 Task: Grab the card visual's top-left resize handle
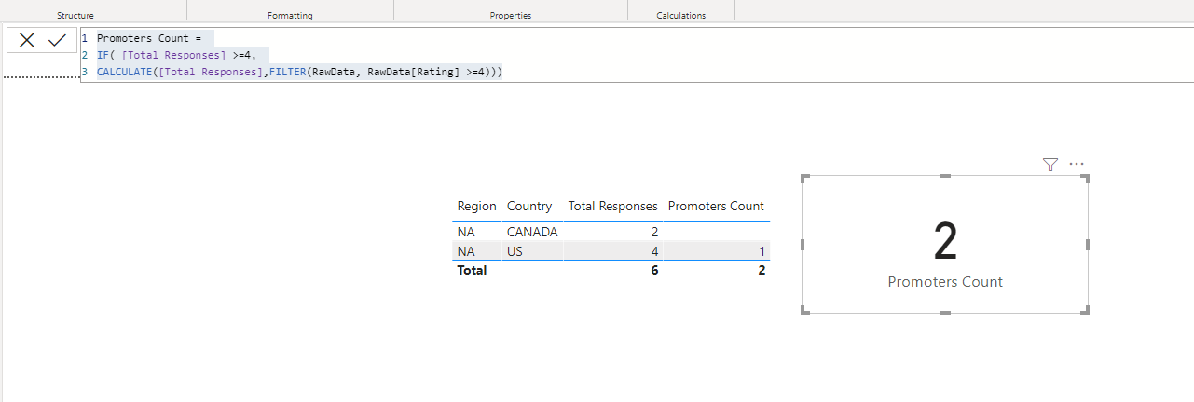(x=804, y=177)
